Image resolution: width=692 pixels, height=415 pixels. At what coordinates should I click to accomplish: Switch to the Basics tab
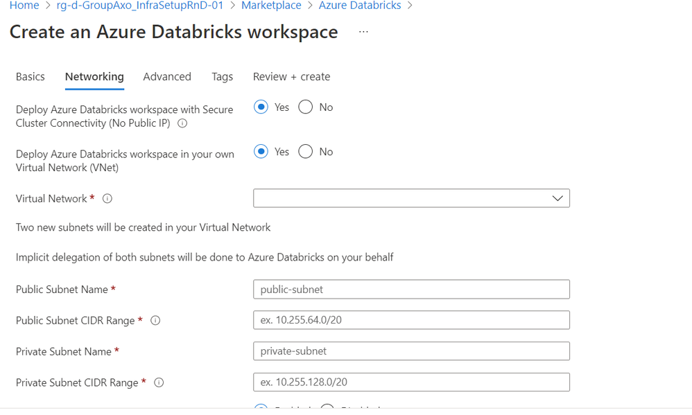click(31, 77)
